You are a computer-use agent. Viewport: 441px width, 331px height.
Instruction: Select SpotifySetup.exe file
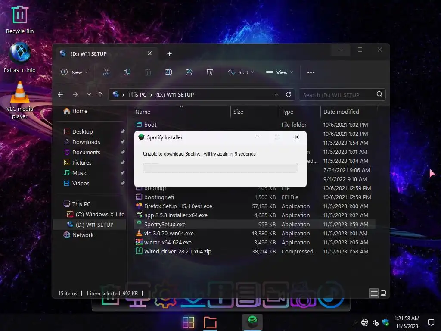click(x=255, y=224)
